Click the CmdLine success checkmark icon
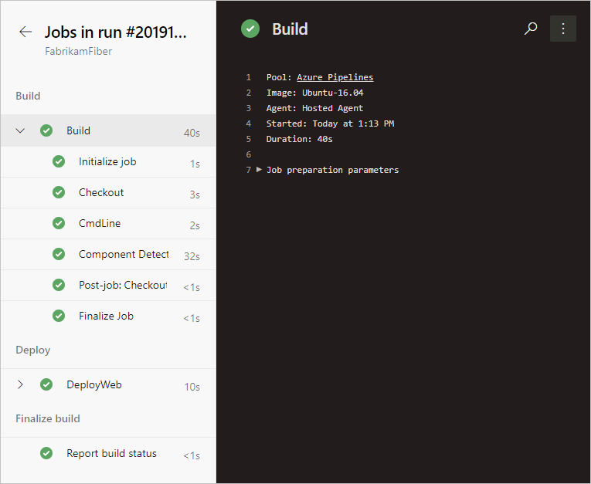The width and height of the screenshot is (591, 484). coord(59,224)
